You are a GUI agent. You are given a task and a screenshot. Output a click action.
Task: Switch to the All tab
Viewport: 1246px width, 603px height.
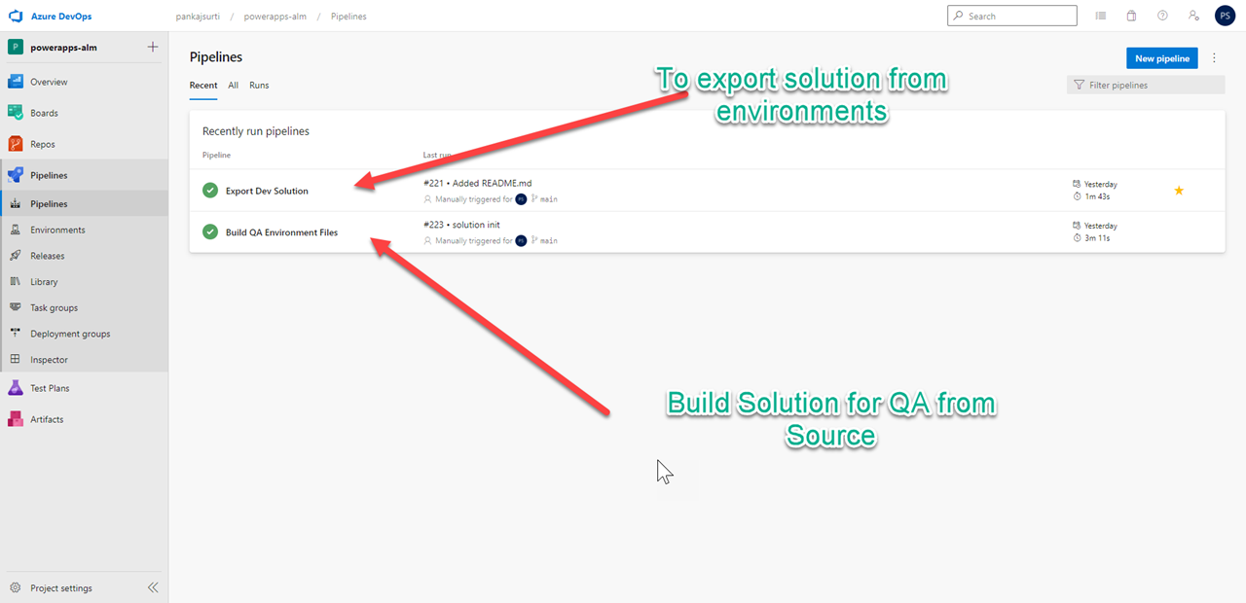[234, 86]
